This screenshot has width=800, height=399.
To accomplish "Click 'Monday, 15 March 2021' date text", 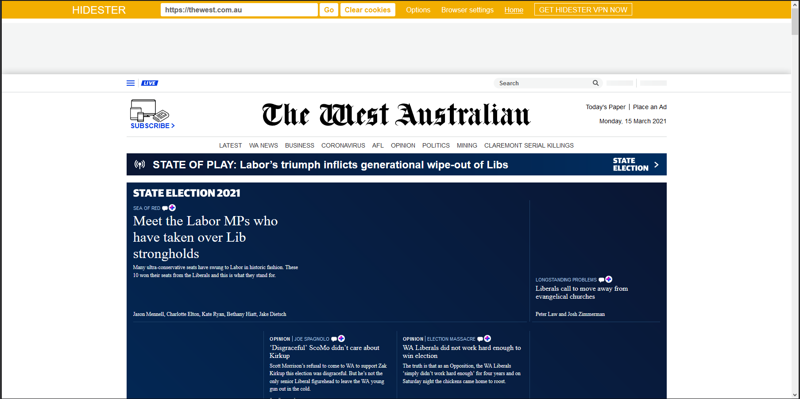I will [633, 121].
